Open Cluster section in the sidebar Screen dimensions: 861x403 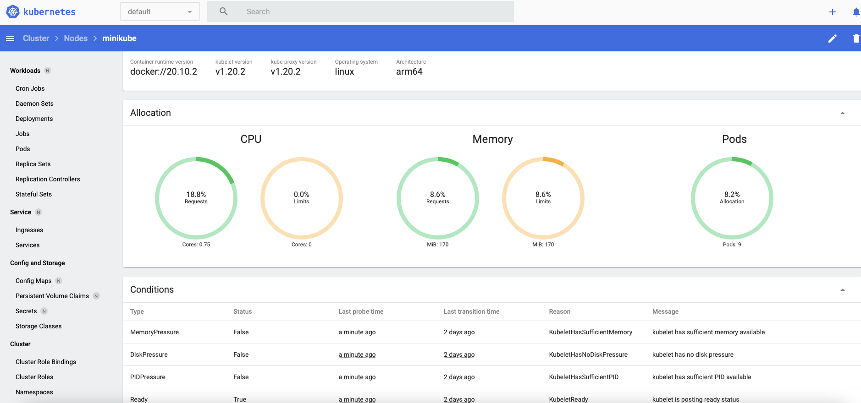pyautogui.click(x=20, y=344)
